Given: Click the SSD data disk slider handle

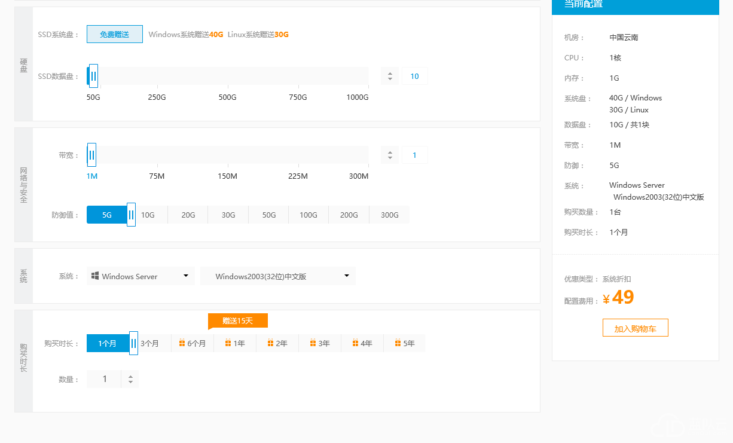Looking at the screenshot, I should click(x=93, y=77).
